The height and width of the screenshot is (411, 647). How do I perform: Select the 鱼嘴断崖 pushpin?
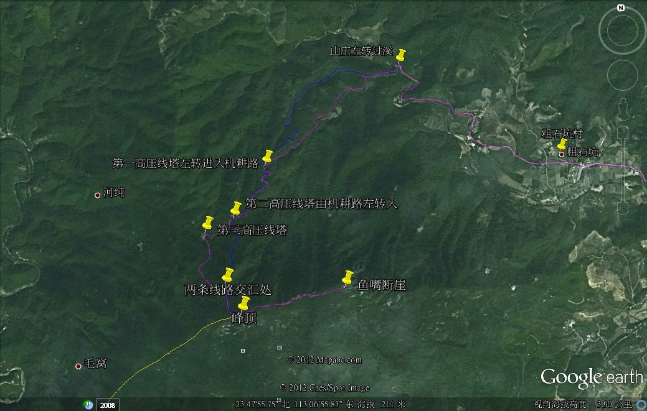coord(347,277)
